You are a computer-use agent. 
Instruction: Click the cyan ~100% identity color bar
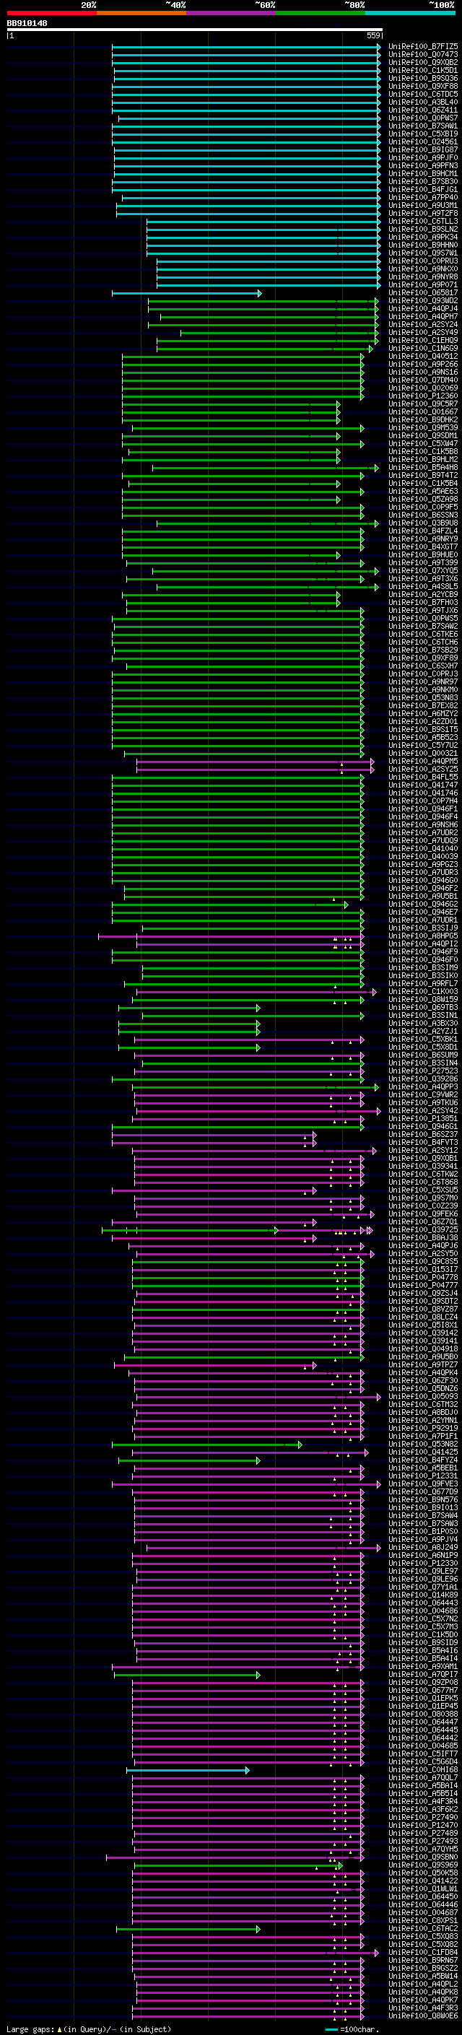410,14
